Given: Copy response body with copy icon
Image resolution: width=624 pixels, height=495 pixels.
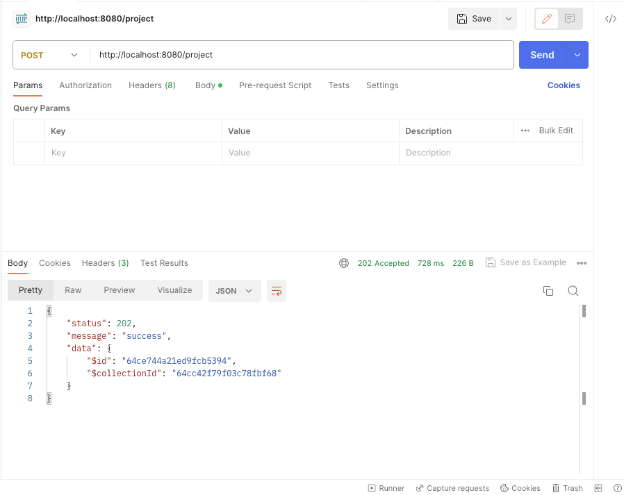Looking at the screenshot, I should point(548,291).
